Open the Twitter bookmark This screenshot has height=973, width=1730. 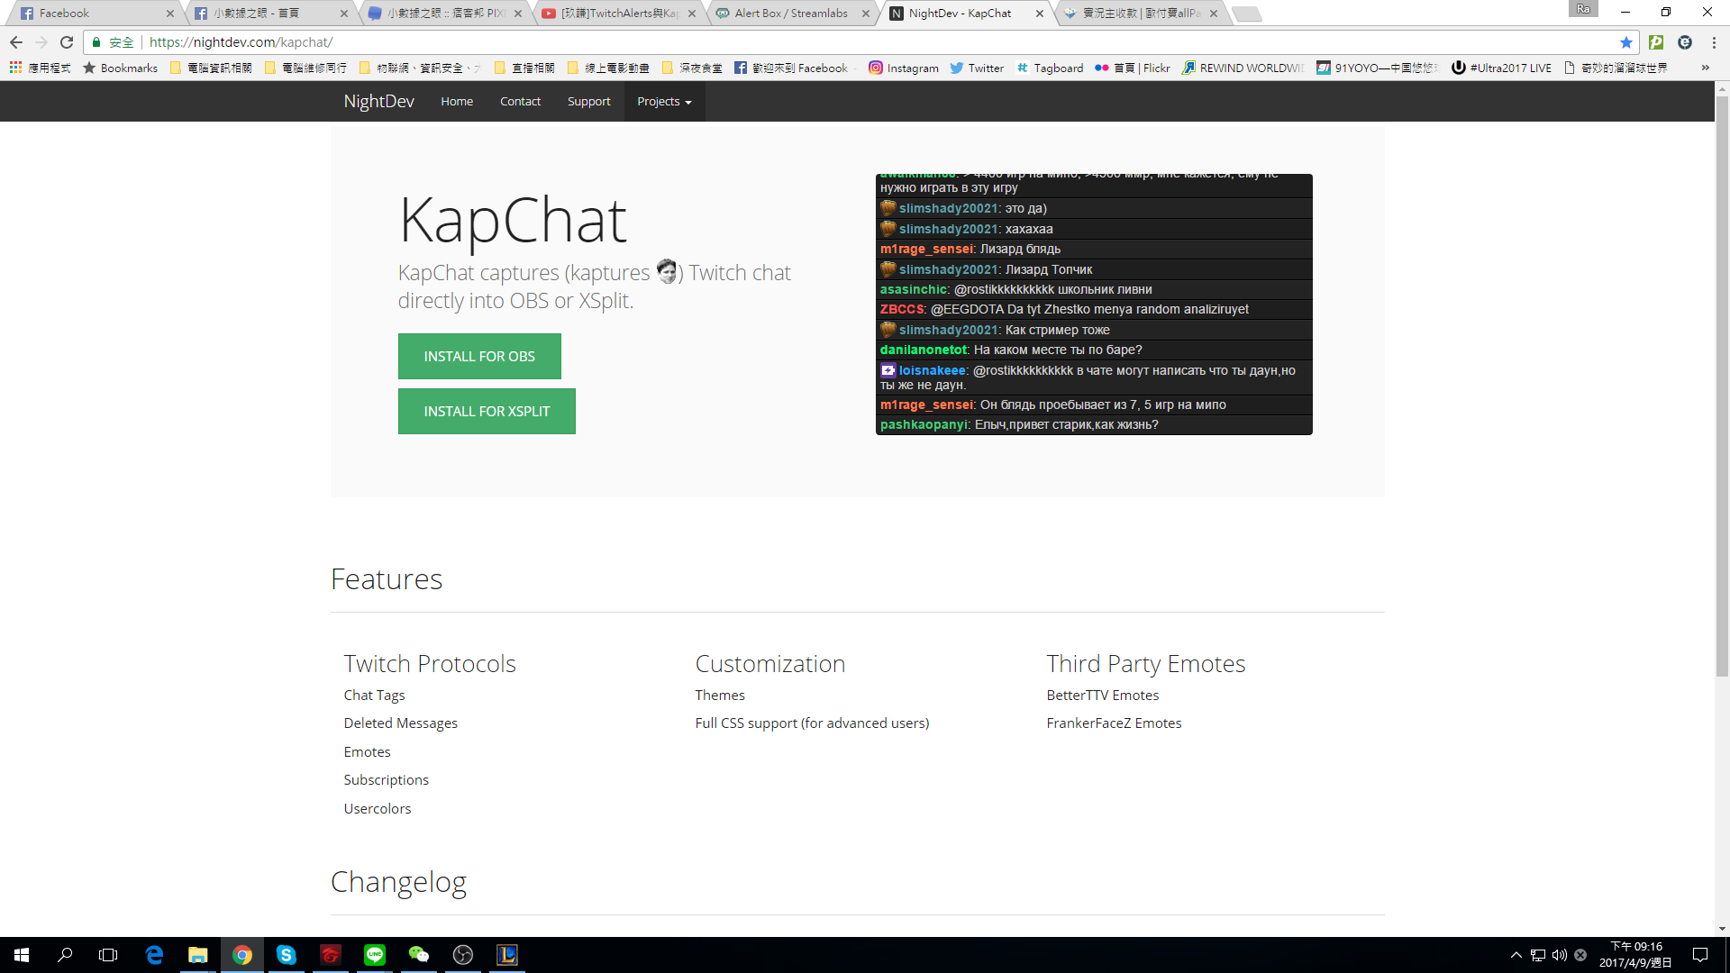point(977,68)
